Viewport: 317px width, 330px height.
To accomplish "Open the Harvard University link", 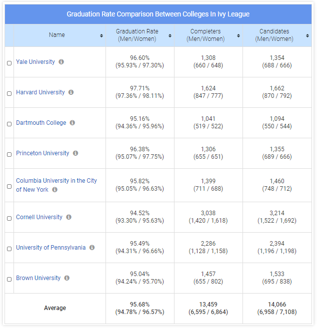I will pyautogui.click(x=40, y=92).
